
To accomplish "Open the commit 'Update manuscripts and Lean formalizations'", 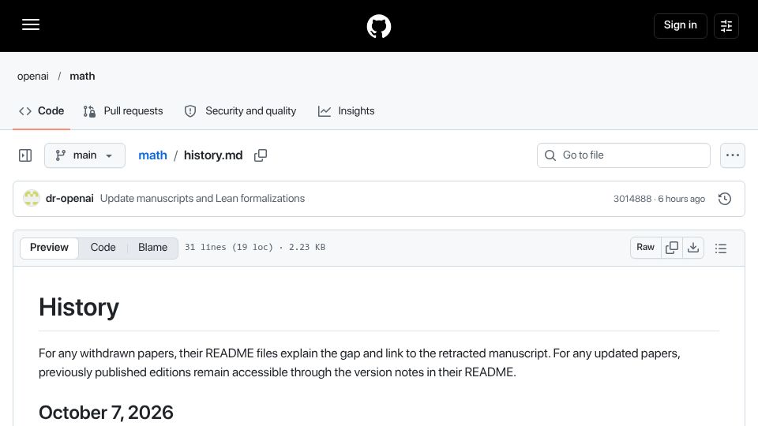I will pyautogui.click(x=203, y=199).
